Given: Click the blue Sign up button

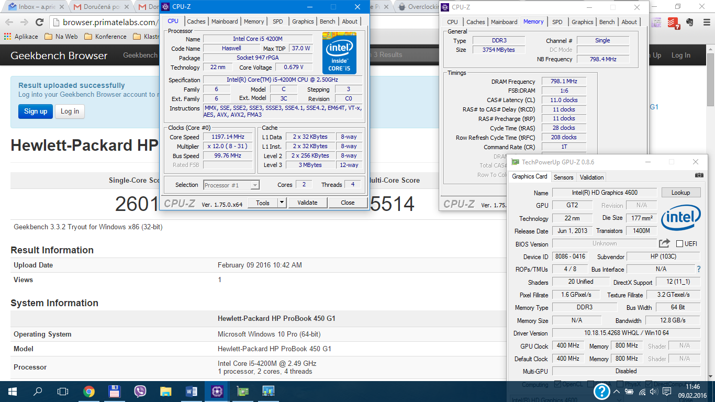Looking at the screenshot, I should click(36, 111).
